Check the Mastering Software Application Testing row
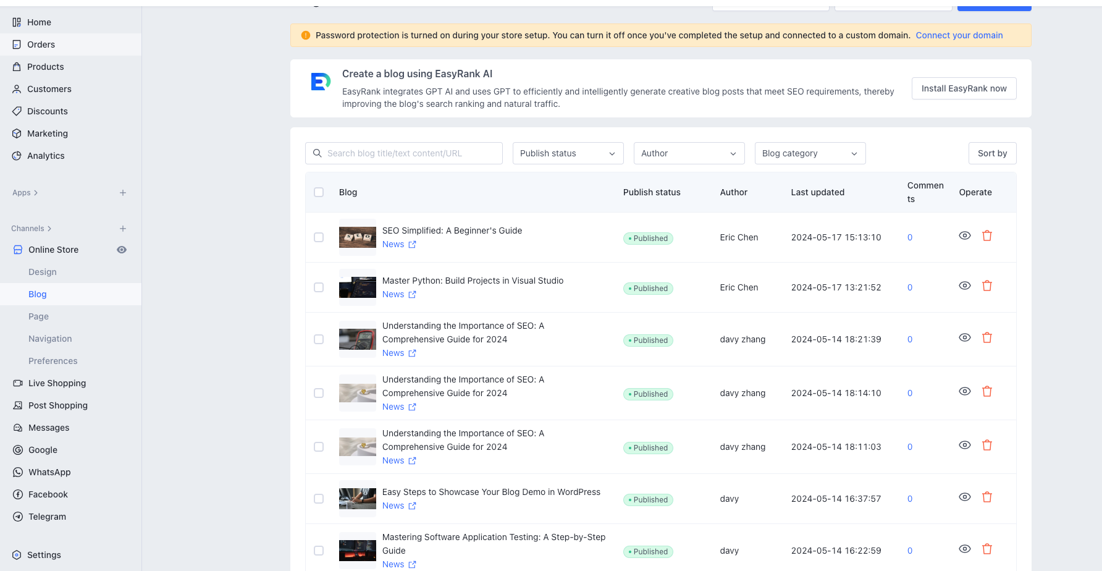Screen dimensions: 1102x571 click(x=319, y=551)
